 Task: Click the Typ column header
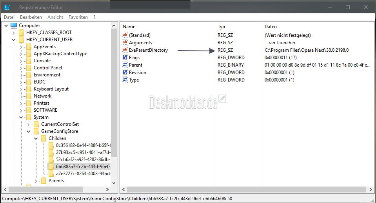[x=222, y=27]
